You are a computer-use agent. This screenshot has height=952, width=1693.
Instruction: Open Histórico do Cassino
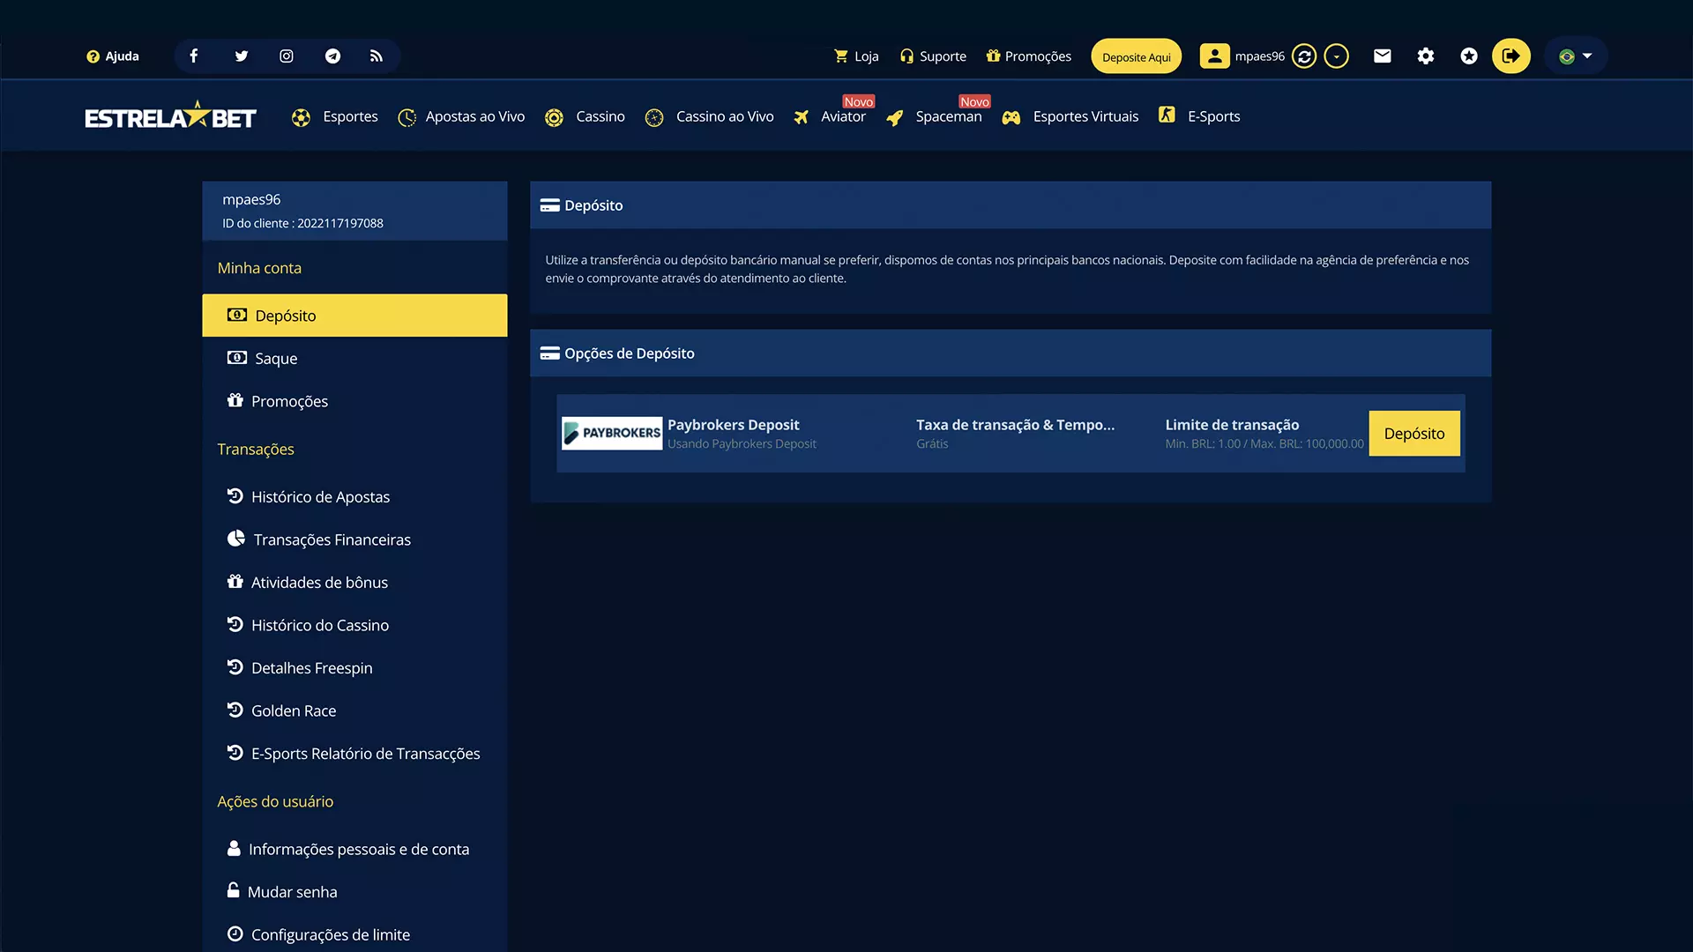point(354,625)
